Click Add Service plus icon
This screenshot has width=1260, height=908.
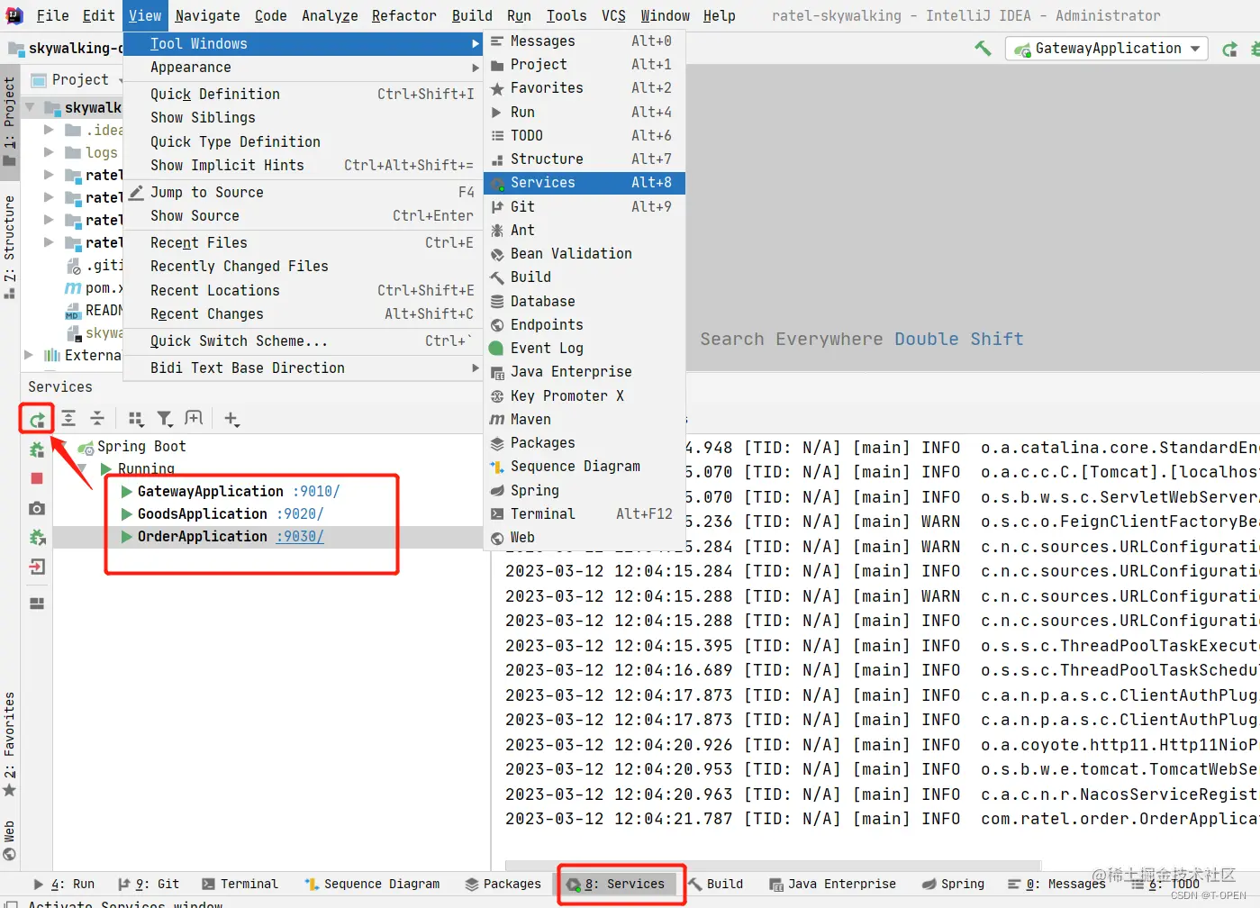[231, 418]
